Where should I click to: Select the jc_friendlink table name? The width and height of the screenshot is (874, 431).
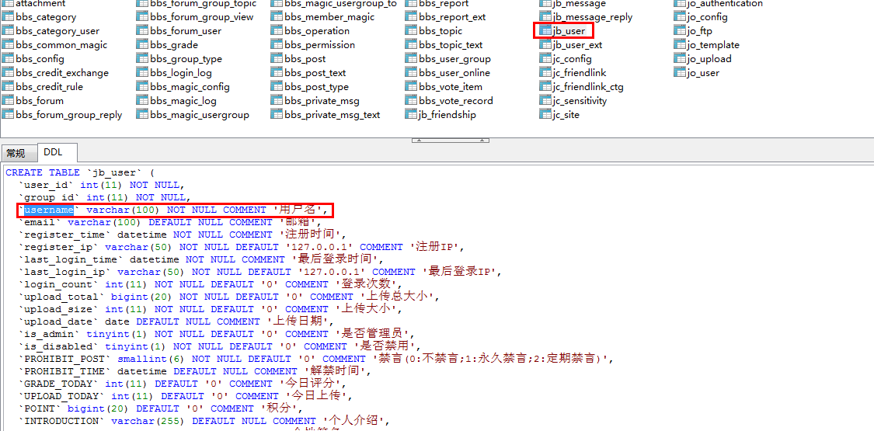click(579, 73)
